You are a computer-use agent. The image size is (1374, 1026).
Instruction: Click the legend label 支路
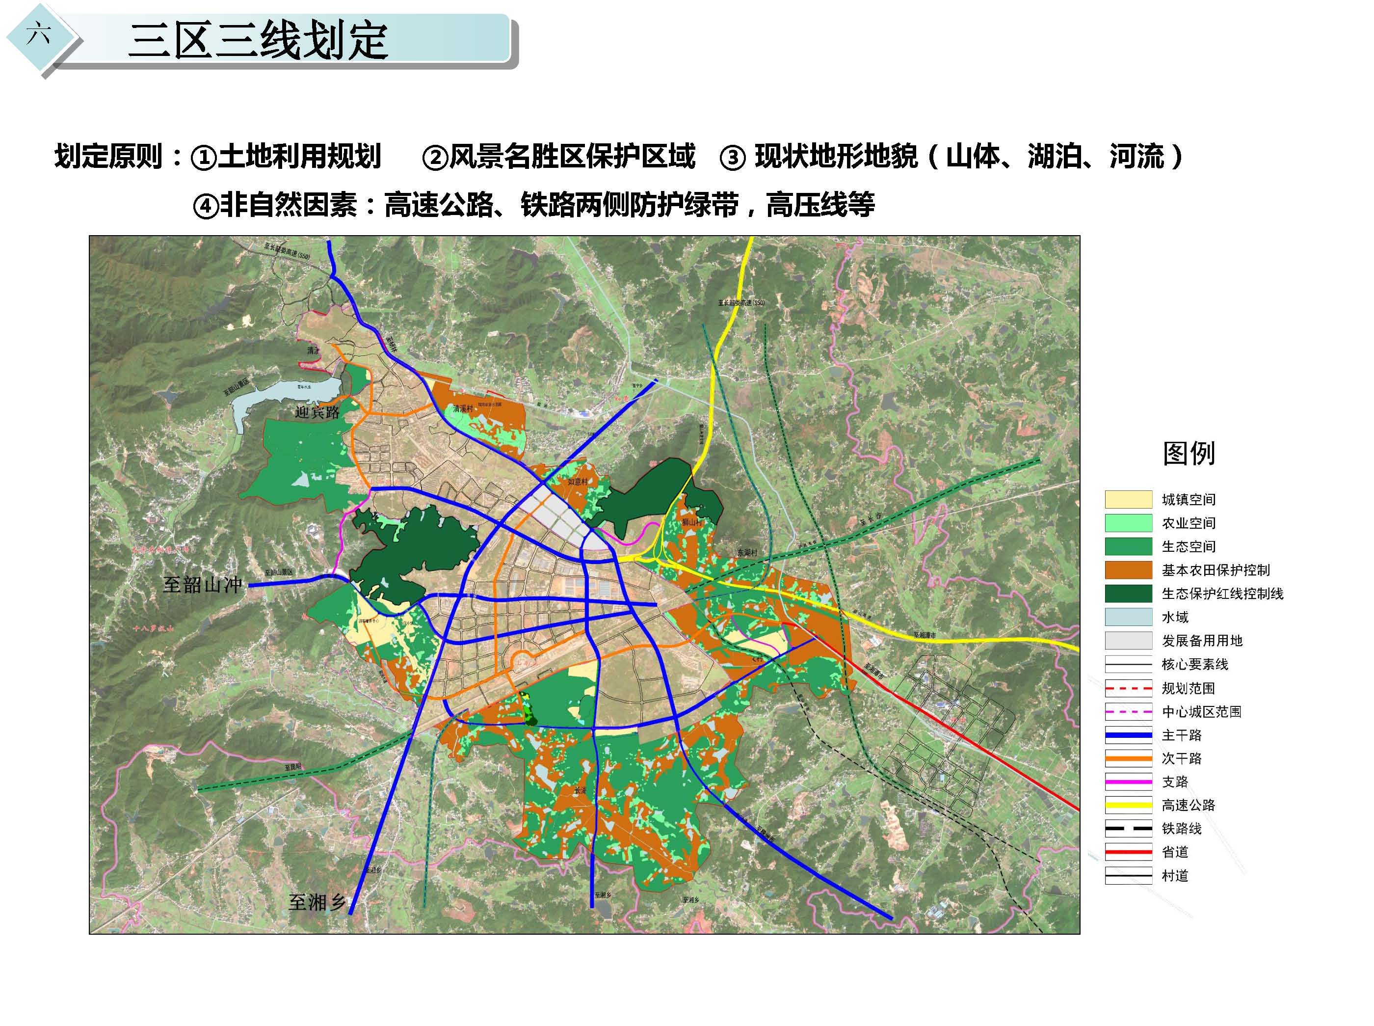(1175, 782)
